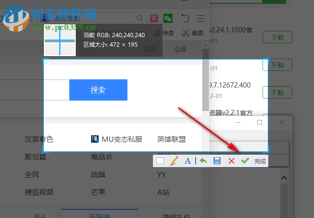The width and height of the screenshot is (314, 218).
Task: Open the green WeChat icon
Action: point(168,19)
